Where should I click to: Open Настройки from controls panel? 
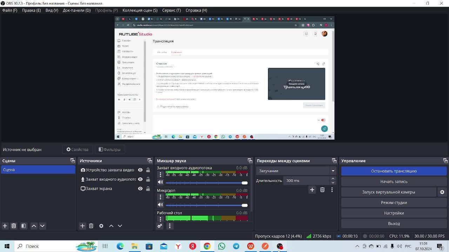click(394, 213)
